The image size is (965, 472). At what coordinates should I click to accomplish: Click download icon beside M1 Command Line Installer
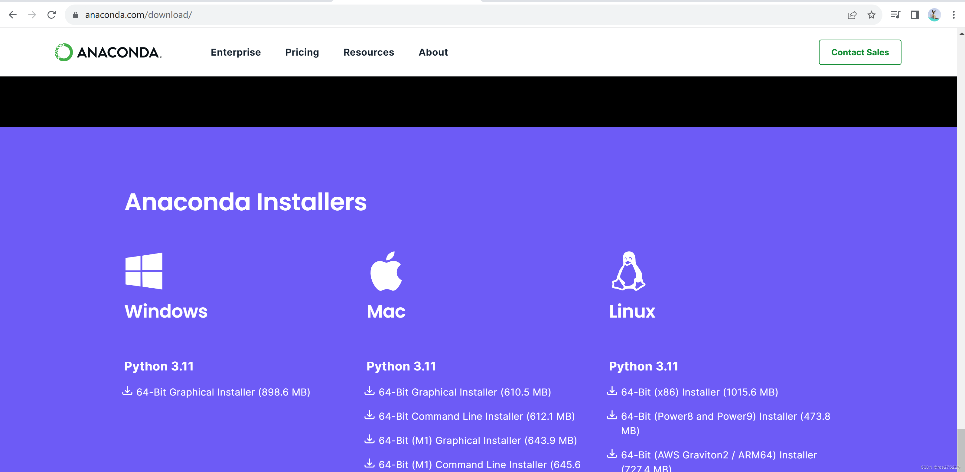369,464
